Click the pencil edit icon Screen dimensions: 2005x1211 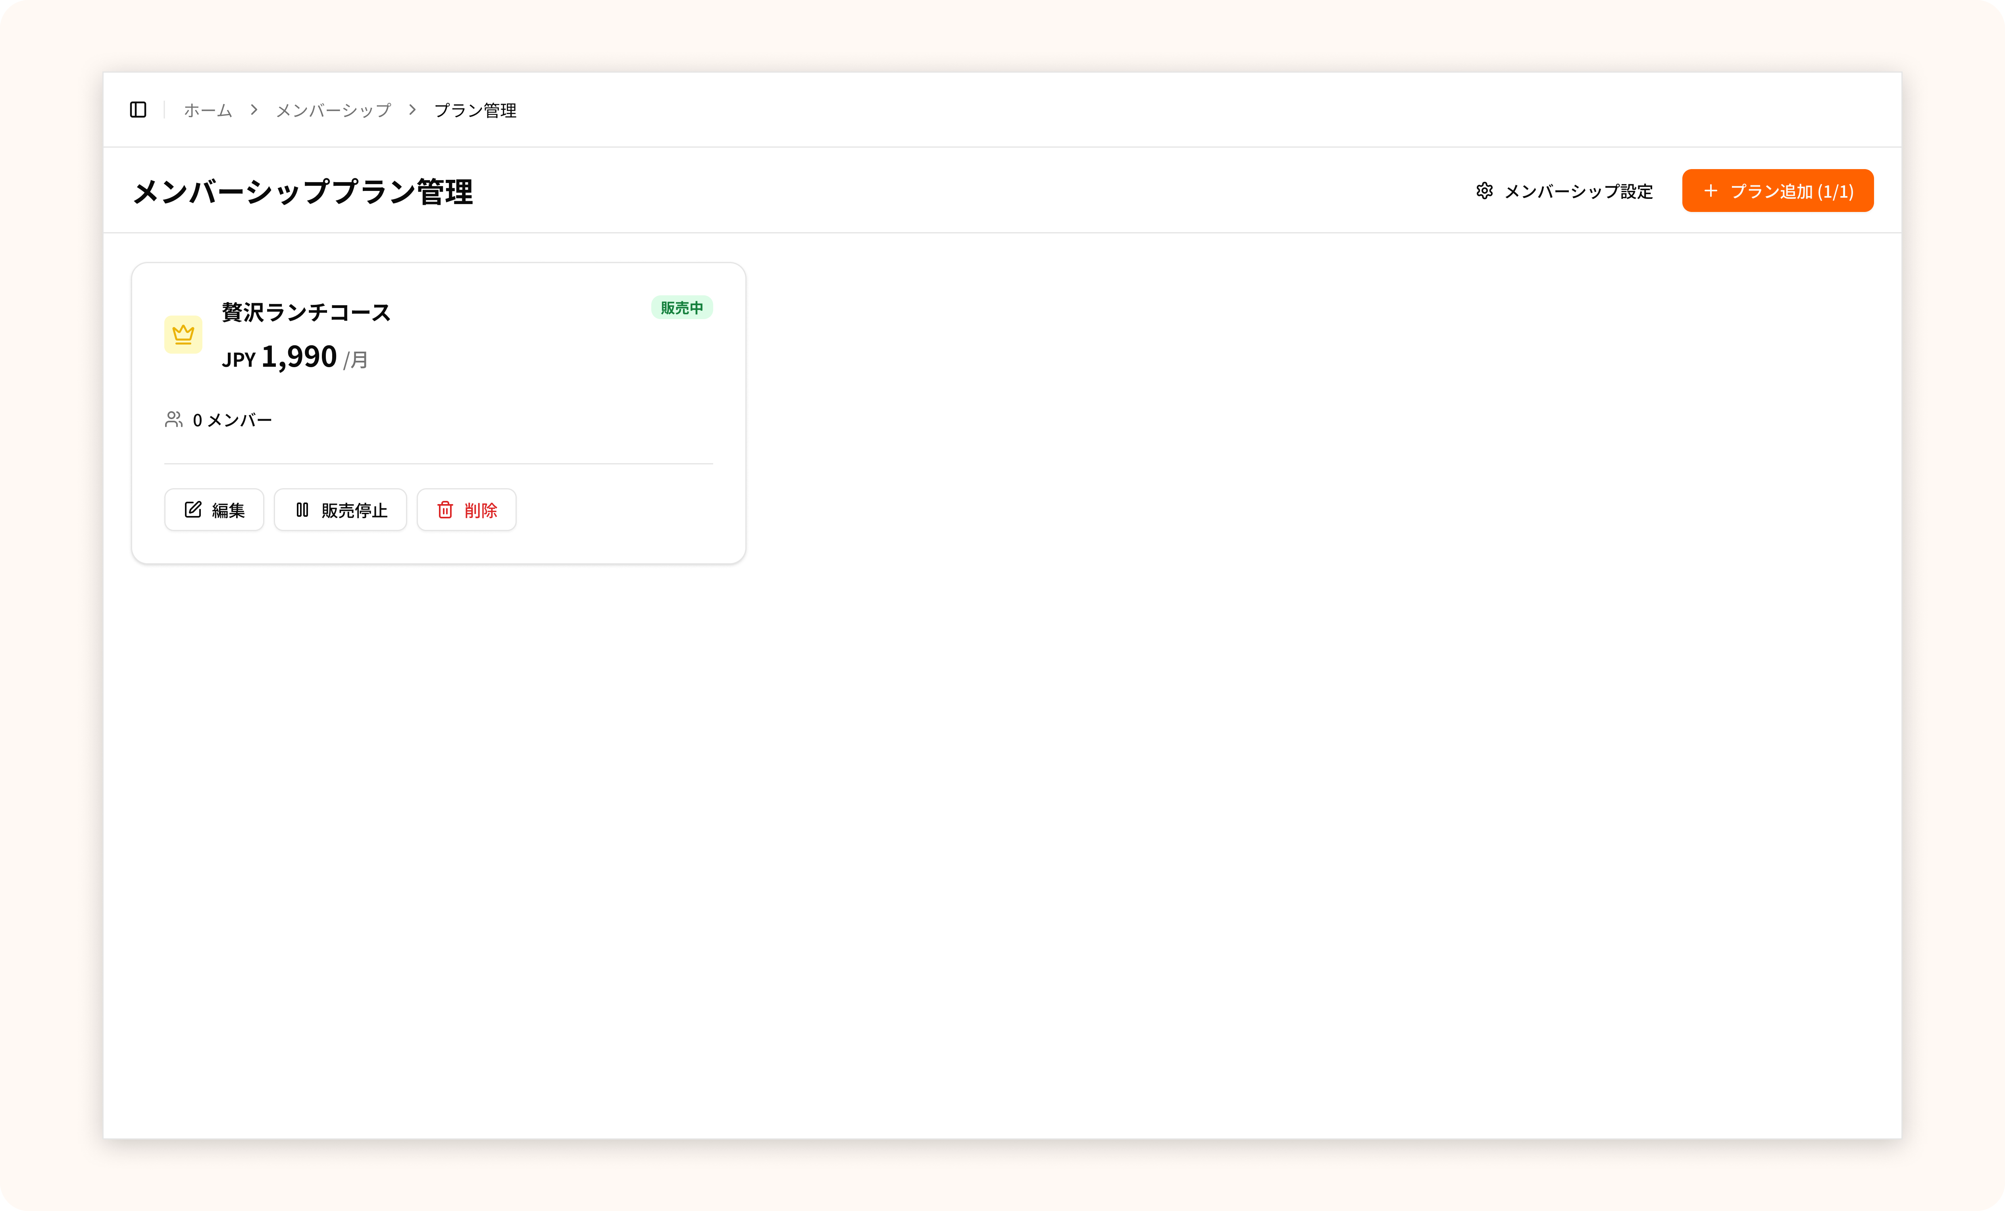tap(193, 510)
